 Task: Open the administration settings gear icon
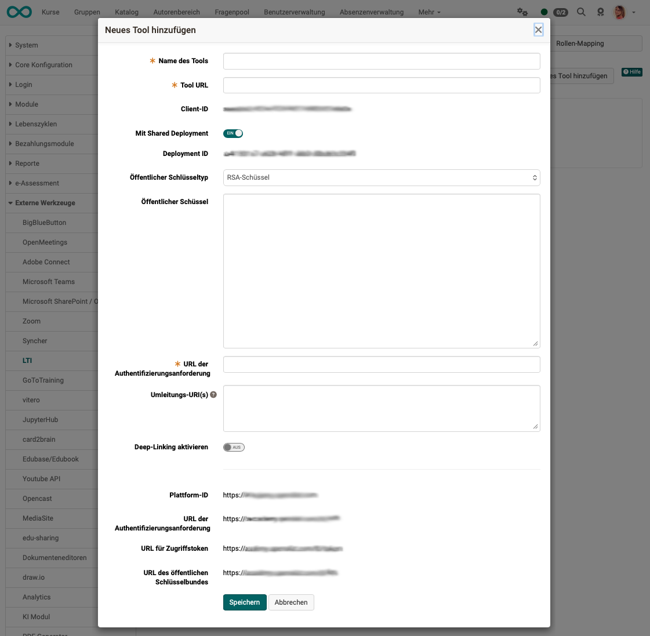(522, 12)
